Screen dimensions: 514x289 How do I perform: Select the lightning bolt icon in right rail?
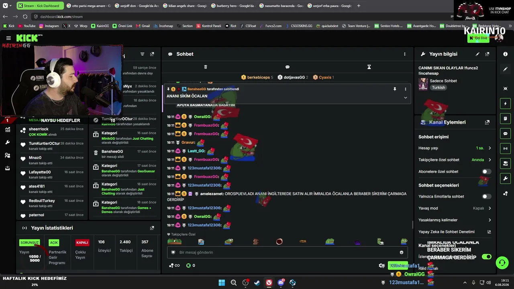505,104
